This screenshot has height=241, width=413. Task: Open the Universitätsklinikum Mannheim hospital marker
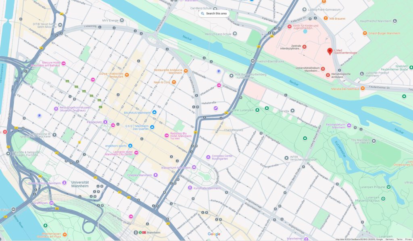[x=323, y=69]
